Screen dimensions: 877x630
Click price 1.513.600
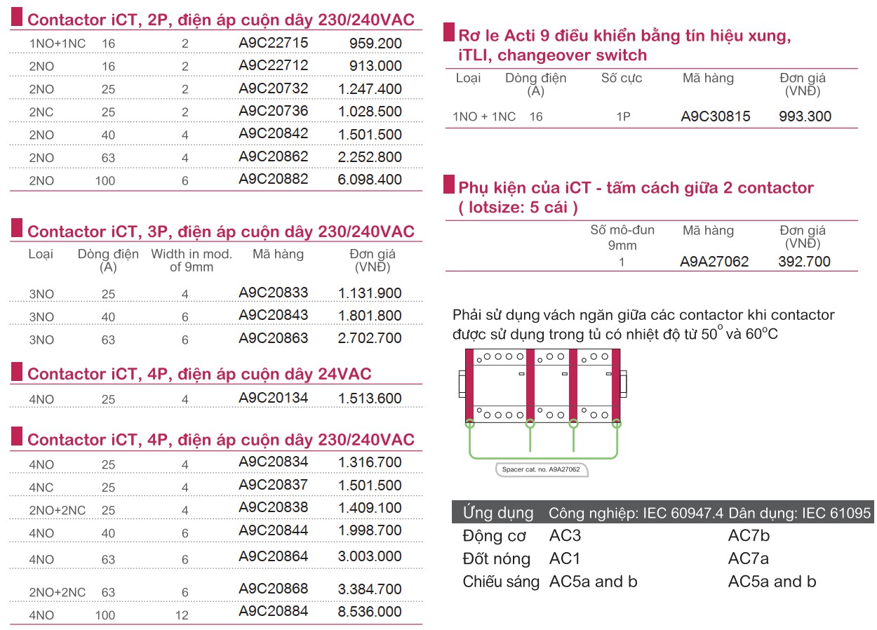coord(370,398)
